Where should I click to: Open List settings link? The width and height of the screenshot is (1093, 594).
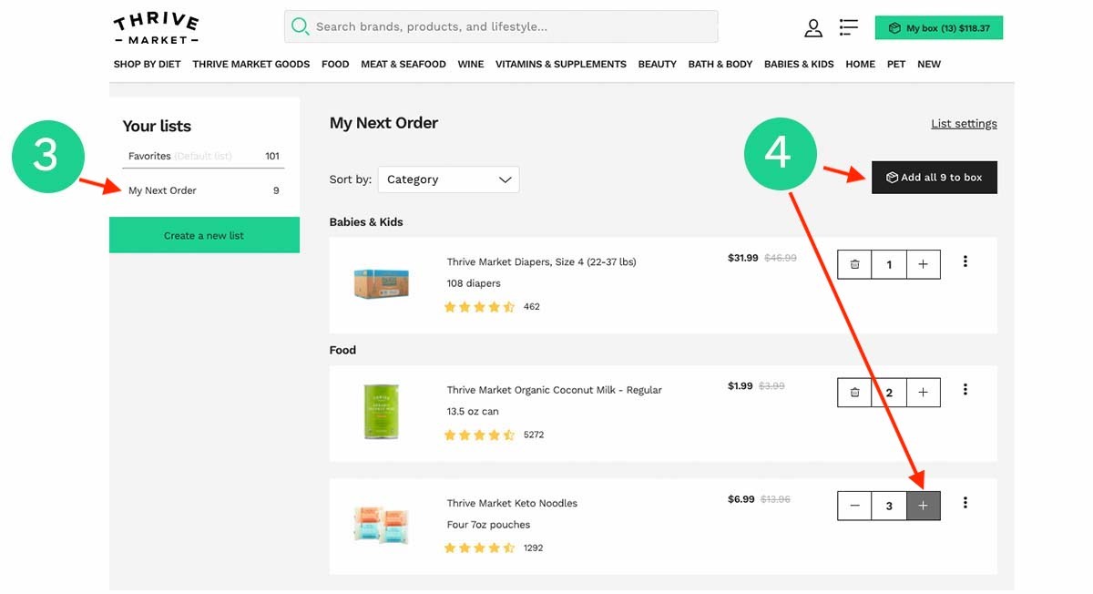pos(964,124)
